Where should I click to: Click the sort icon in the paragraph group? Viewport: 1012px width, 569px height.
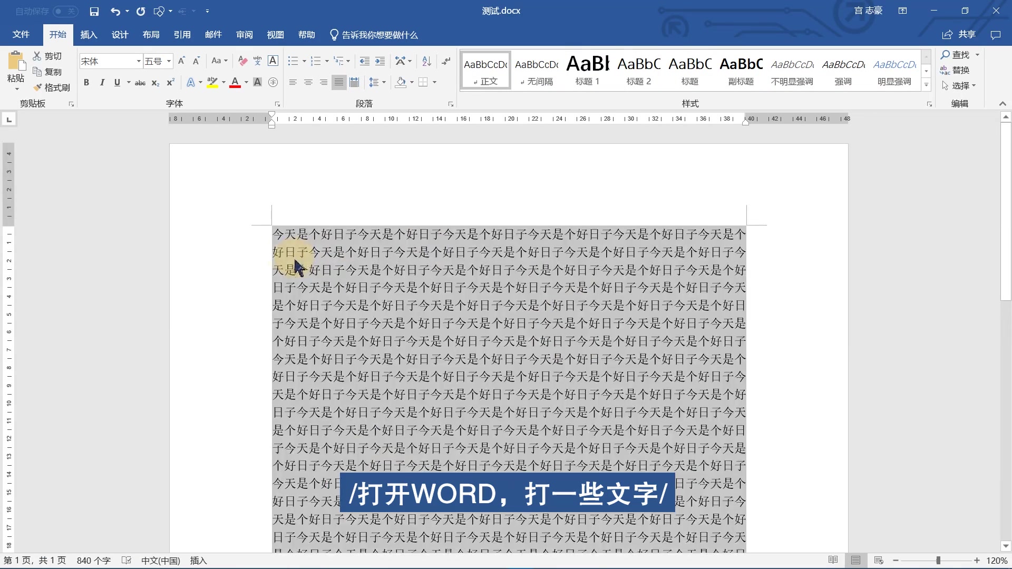(x=427, y=61)
